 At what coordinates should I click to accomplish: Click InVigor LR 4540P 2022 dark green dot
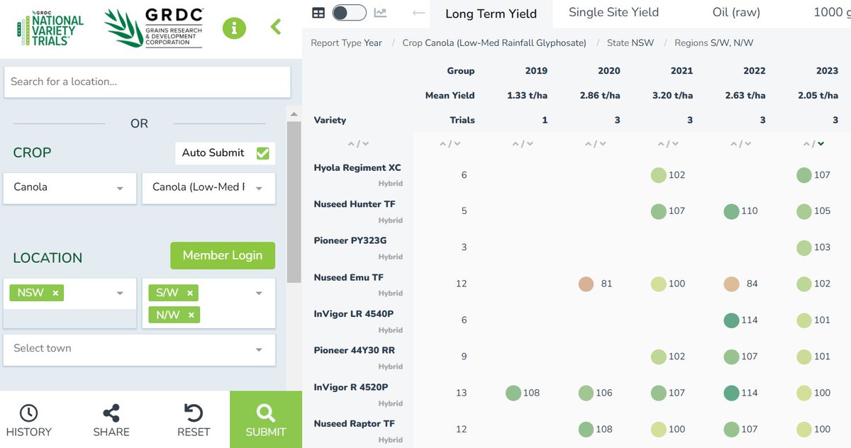[x=731, y=320]
